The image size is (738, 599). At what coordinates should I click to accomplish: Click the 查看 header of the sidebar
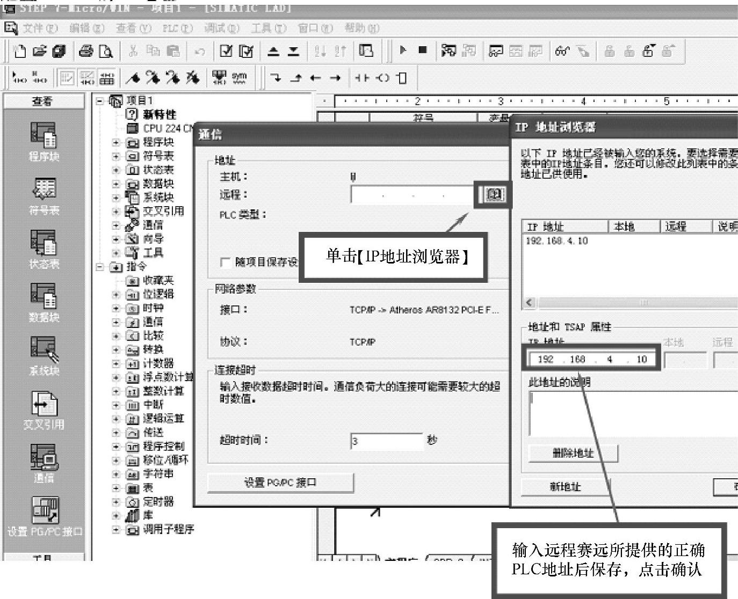click(44, 101)
